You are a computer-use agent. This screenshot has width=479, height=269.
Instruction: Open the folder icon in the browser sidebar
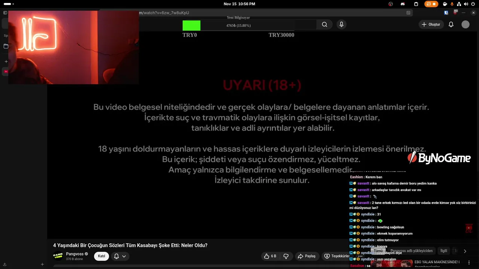(6, 46)
